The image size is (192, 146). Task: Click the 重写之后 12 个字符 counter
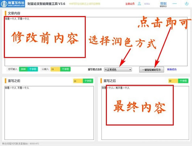coord(178,81)
